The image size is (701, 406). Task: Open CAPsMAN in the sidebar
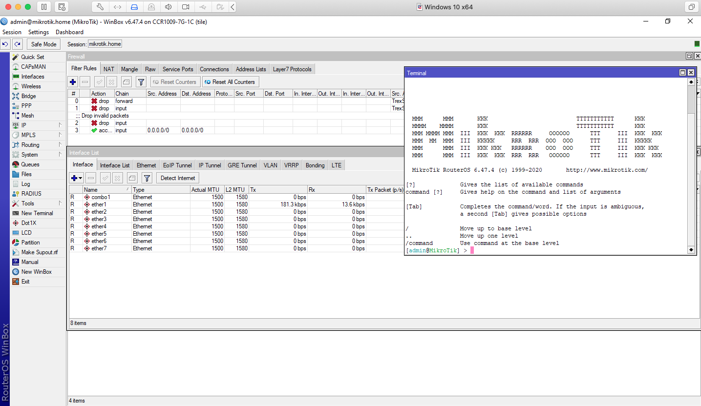coord(33,67)
